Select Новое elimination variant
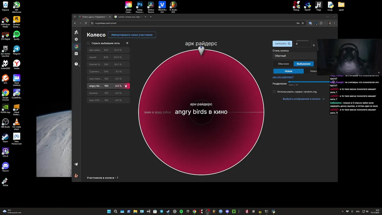The width and height of the screenshot is (382, 215). click(x=288, y=71)
